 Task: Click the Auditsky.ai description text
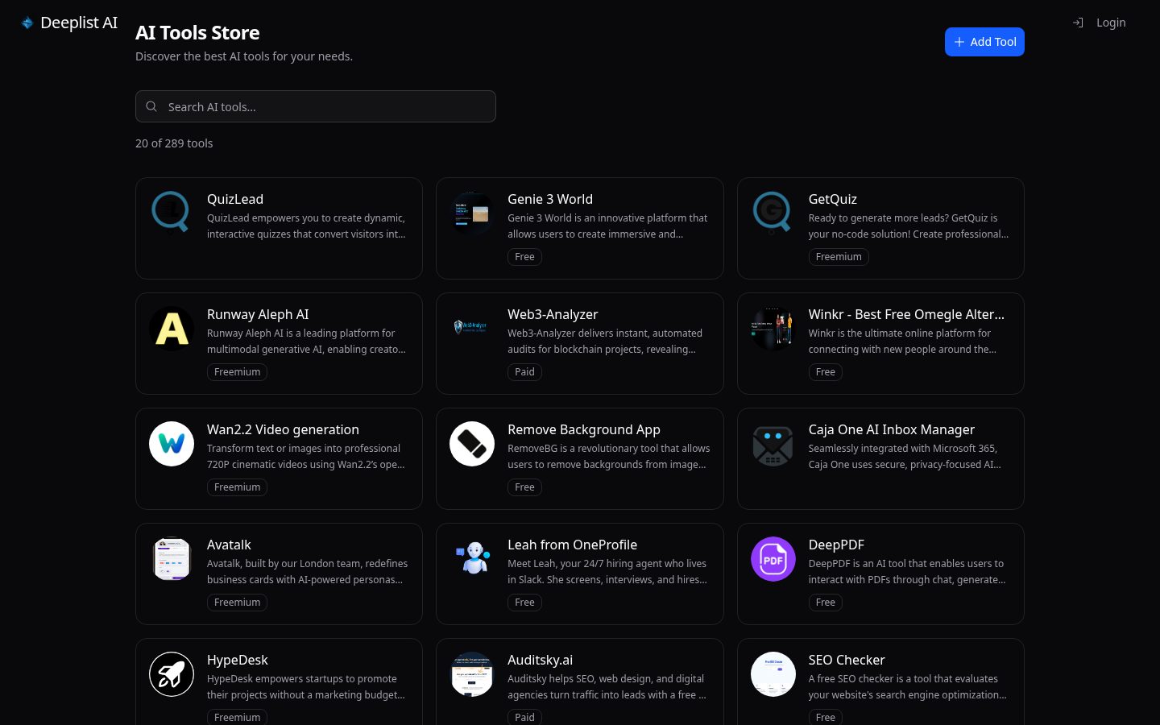(607, 687)
